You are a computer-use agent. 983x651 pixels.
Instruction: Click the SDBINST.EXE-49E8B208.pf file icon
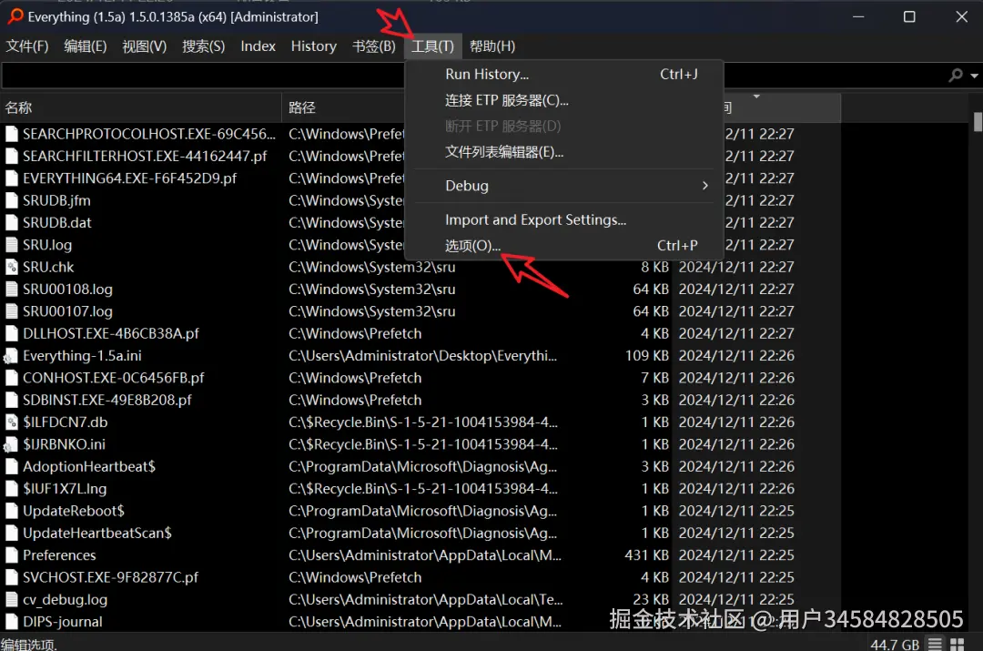(x=11, y=400)
